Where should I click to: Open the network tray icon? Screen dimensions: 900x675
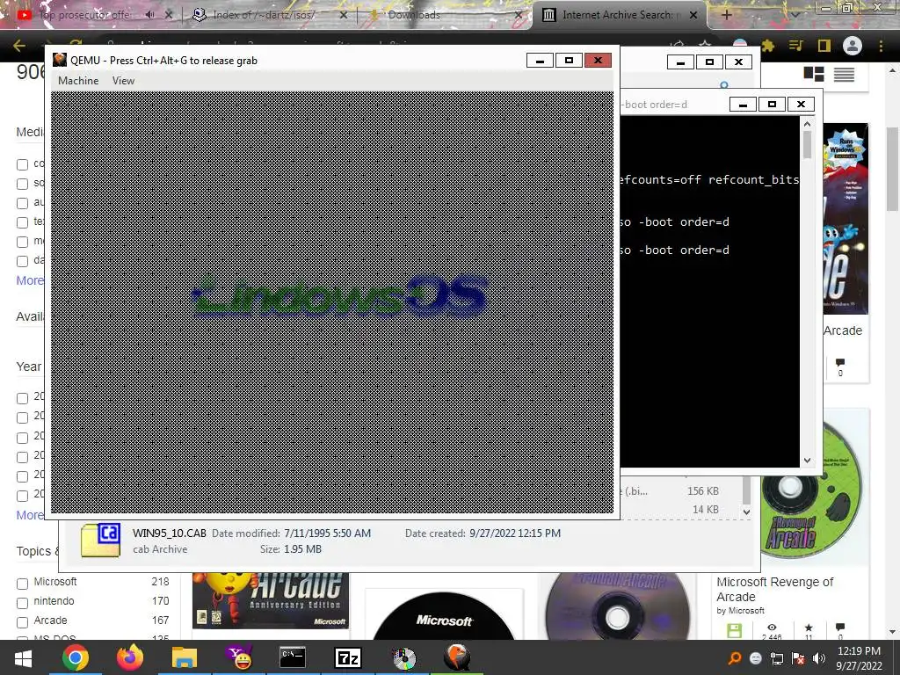pos(777,658)
